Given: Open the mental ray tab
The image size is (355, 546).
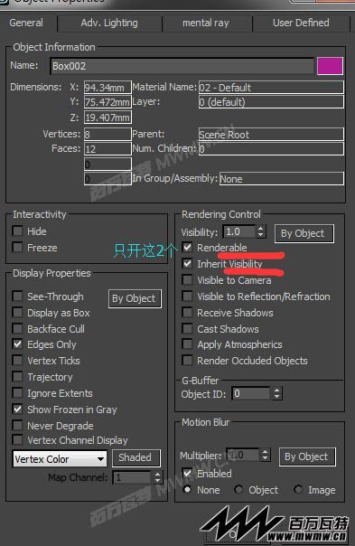Looking at the screenshot, I should [206, 23].
